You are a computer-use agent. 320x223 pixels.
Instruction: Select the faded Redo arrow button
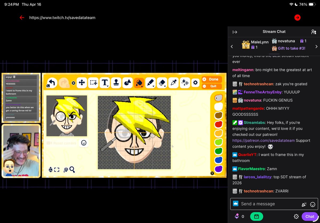tap(64, 83)
